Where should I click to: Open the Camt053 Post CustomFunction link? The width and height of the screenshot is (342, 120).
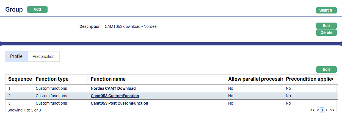[119, 103]
